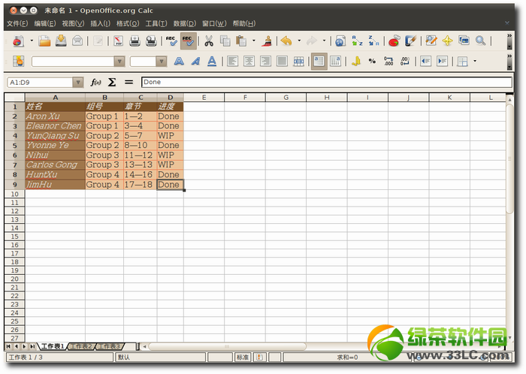
Task: Run the Spellcheck tool
Action: click(172, 41)
